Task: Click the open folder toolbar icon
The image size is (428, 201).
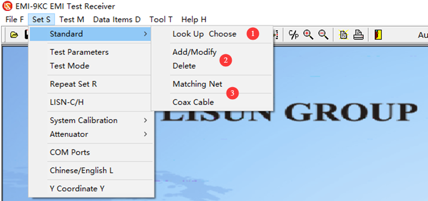Action: [x=14, y=34]
